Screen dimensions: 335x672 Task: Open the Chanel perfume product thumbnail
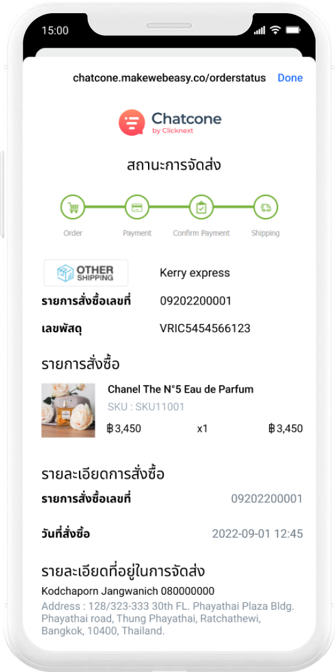pyautogui.click(x=68, y=410)
